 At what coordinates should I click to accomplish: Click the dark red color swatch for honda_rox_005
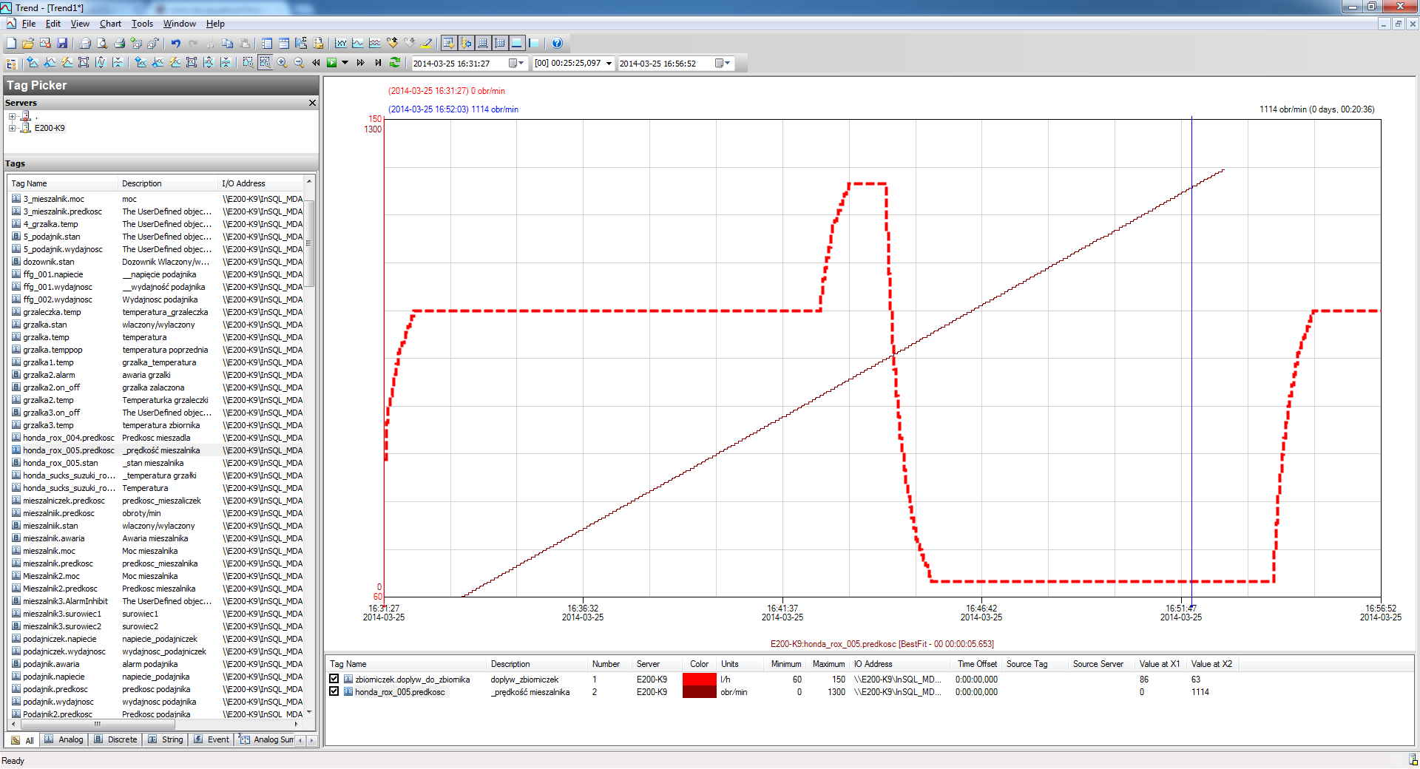[x=699, y=691]
